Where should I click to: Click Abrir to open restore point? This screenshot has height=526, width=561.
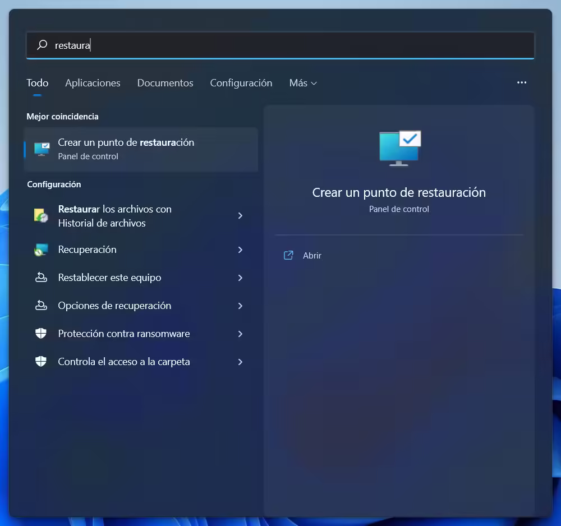[312, 255]
